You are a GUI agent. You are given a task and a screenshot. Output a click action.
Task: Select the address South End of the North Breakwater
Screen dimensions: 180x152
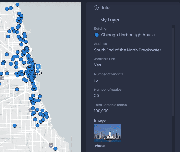pyautogui.click(x=128, y=50)
